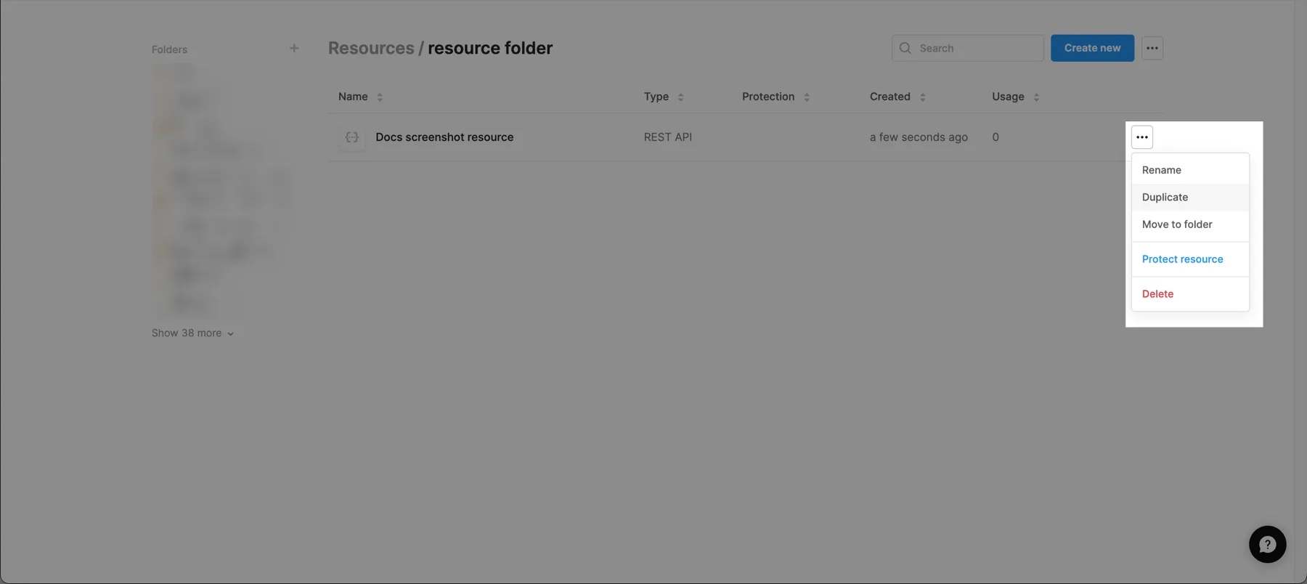The width and height of the screenshot is (1307, 584).
Task: Click the resource folder breadcrumb title
Action: (490, 48)
